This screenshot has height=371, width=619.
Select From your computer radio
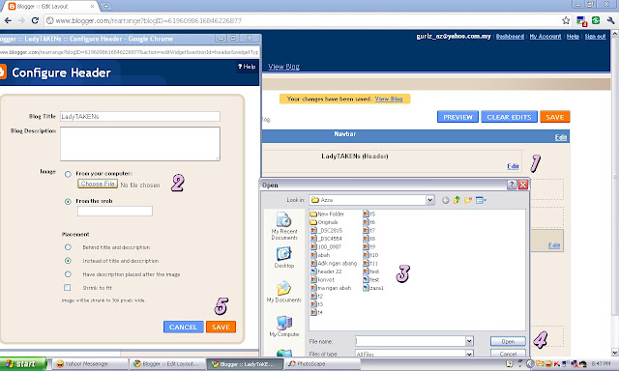[x=68, y=174]
